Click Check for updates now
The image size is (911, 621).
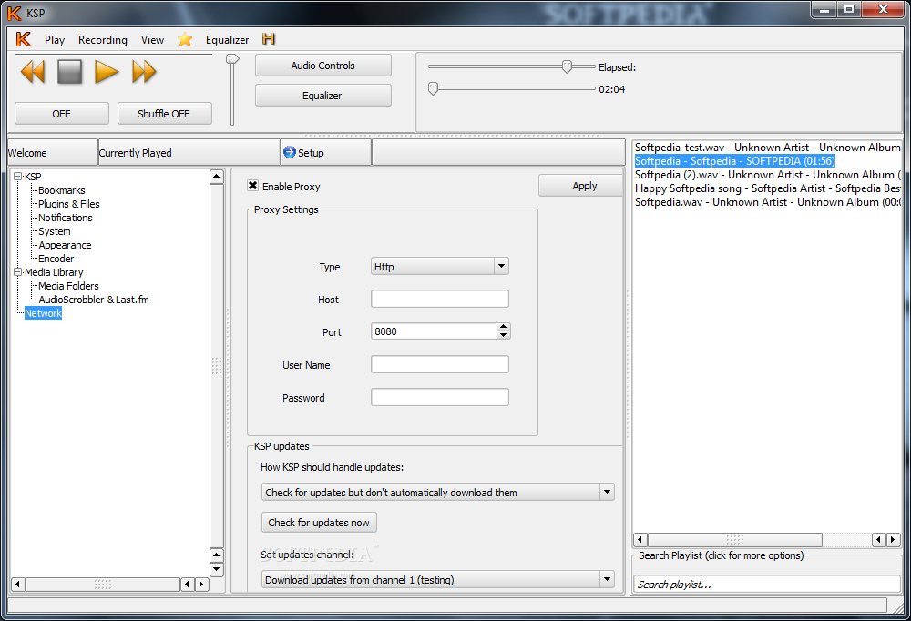click(319, 523)
